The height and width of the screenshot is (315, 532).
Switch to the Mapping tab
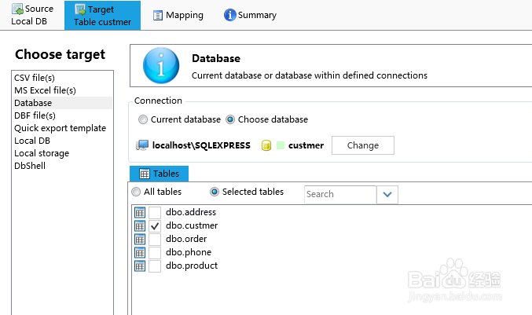178,15
